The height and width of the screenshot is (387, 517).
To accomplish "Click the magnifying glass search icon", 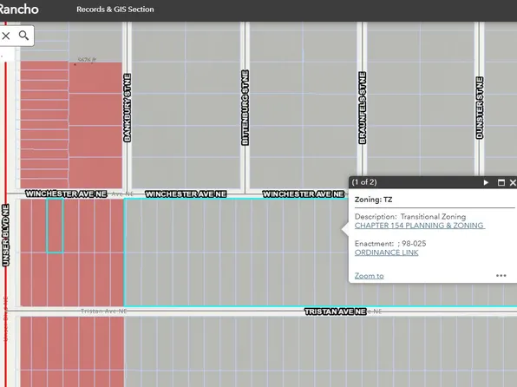I will tap(23, 36).
